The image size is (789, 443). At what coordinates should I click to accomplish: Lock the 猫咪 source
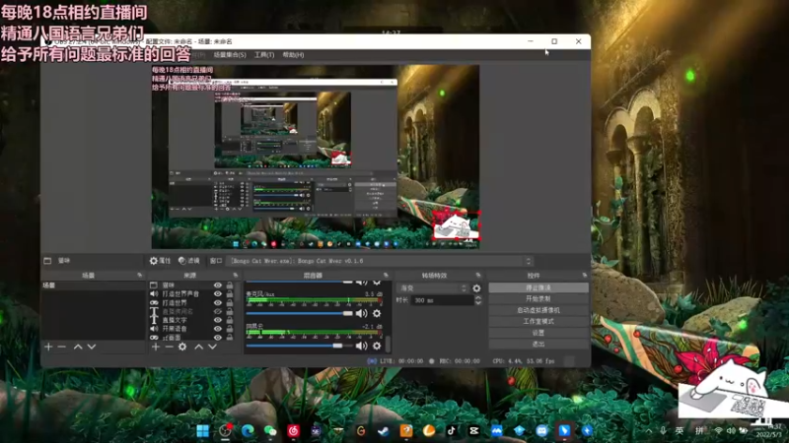pos(230,285)
